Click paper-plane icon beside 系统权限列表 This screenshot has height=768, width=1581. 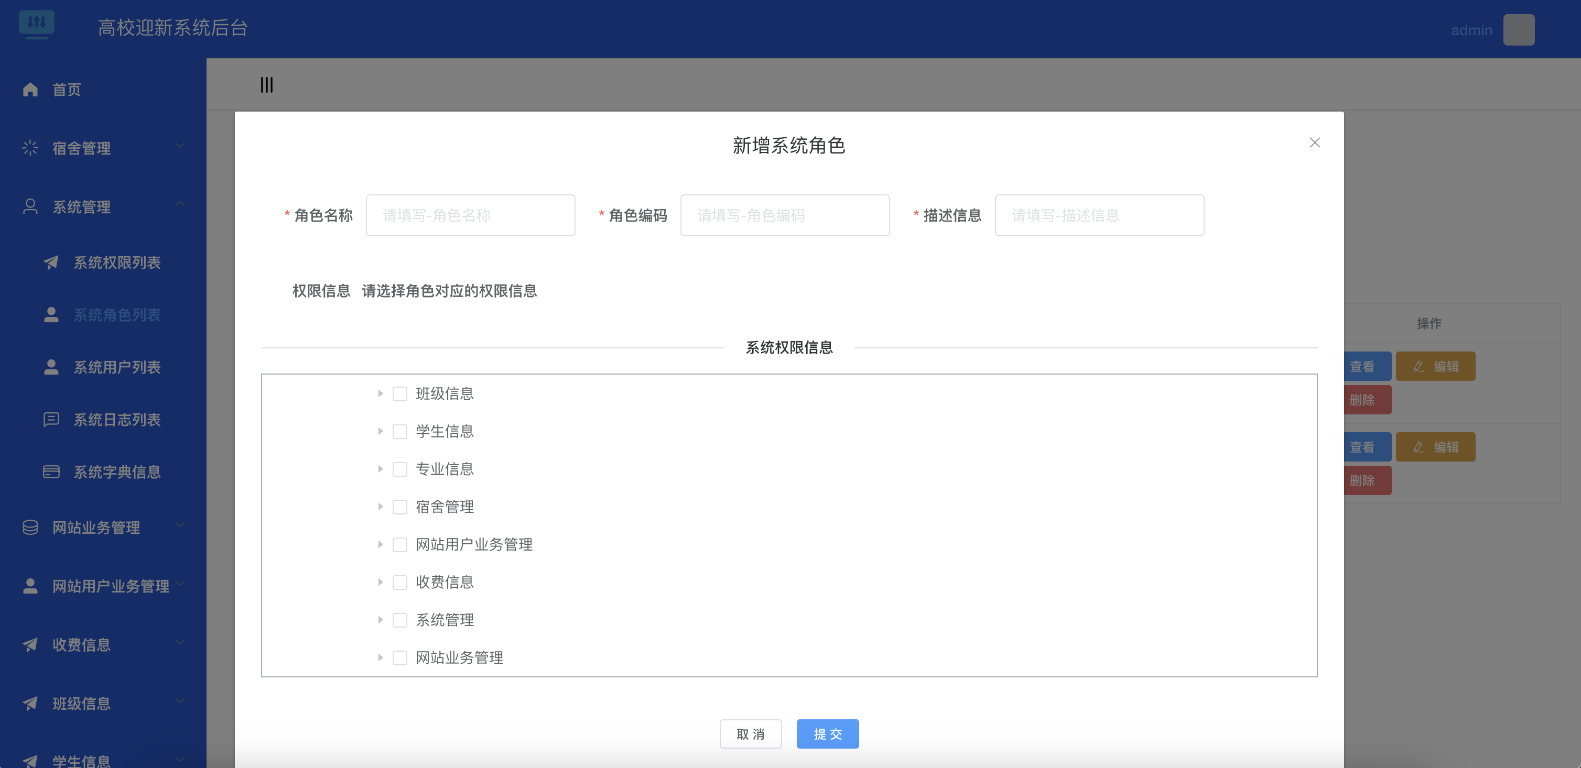click(x=51, y=262)
